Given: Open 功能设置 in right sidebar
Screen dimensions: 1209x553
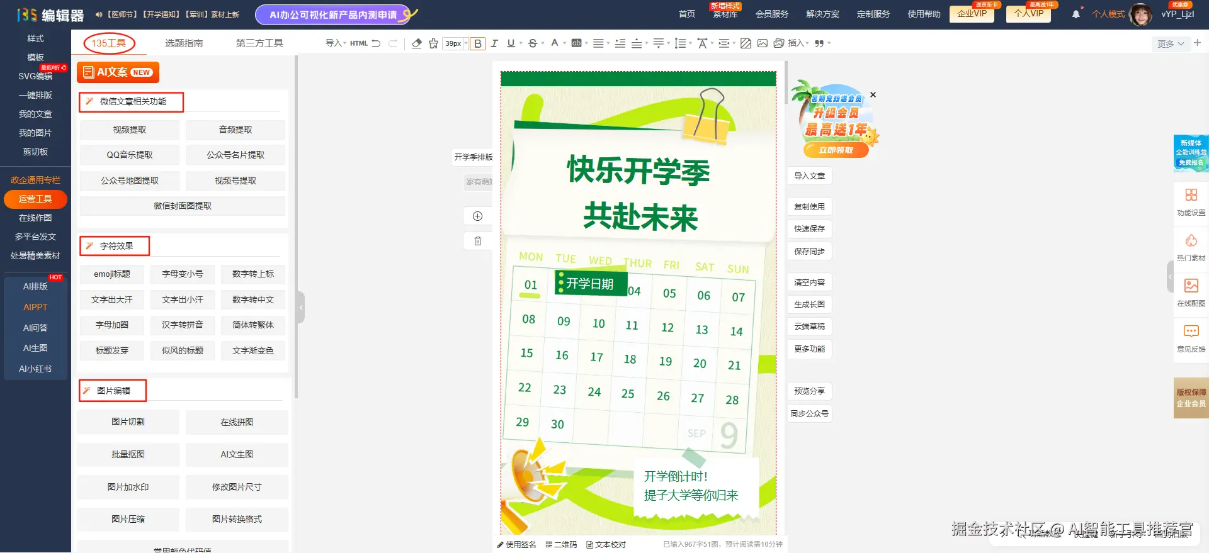Looking at the screenshot, I should click(1191, 201).
